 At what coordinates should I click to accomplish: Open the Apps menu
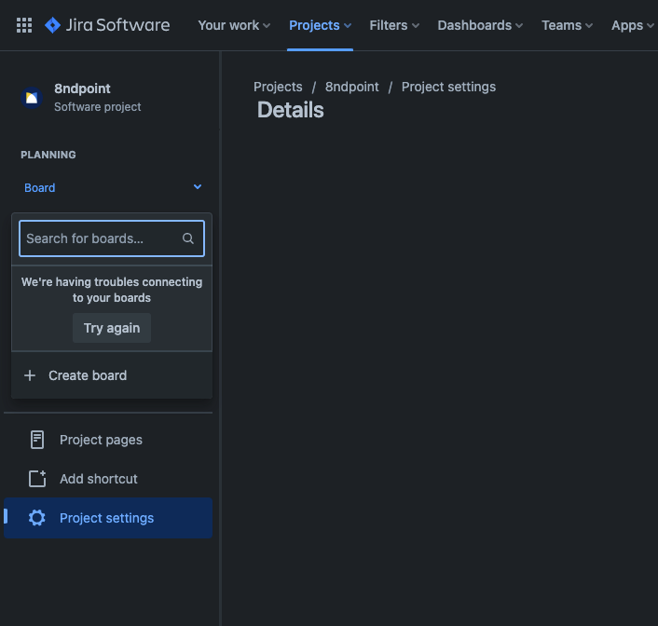tap(633, 25)
